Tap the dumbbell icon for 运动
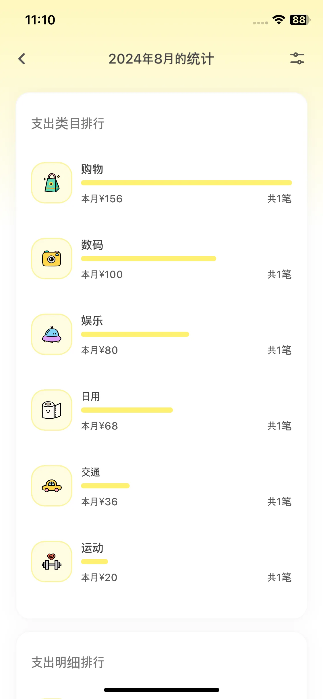This screenshot has height=699, width=323. 52,562
